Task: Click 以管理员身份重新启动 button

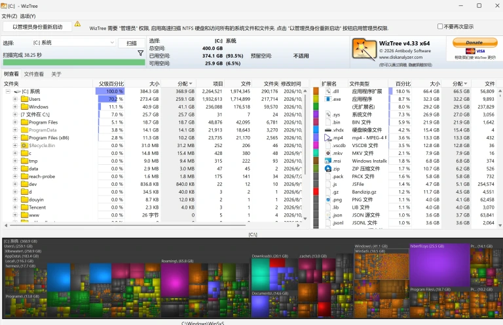Action: tap(37, 27)
